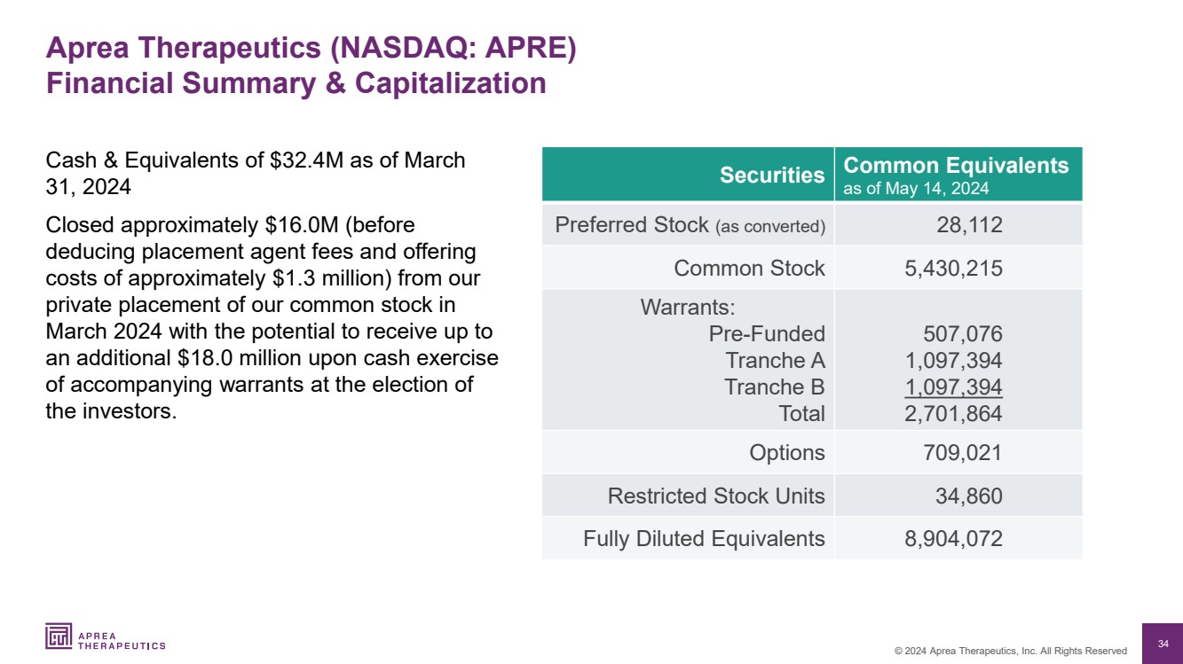This screenshot has height=664, width=1183.
Task: Click the Common Stock value 5,430,215
Action: tap(953, 269)
